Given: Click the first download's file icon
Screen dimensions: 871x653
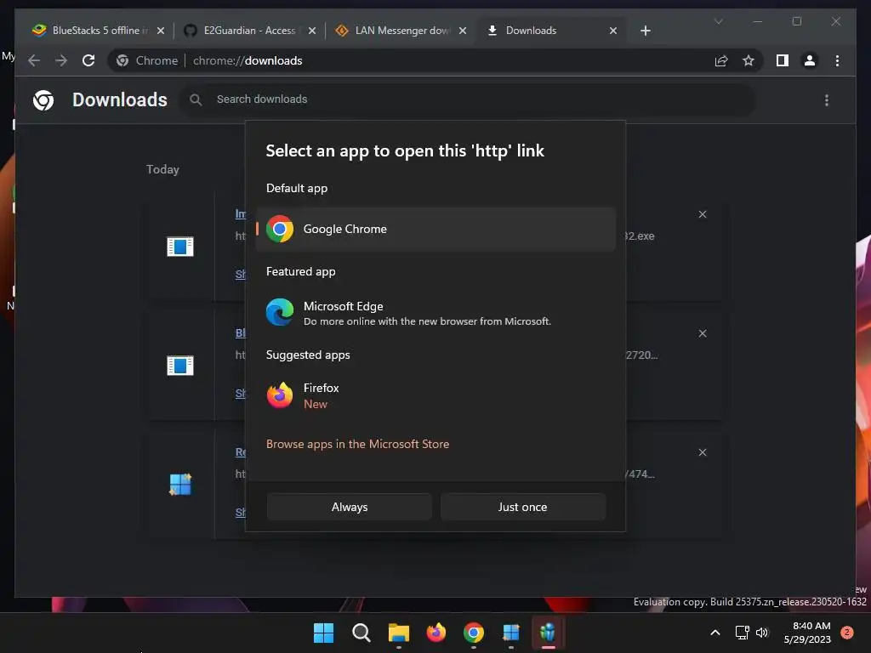Looking at the screenshot, I should 180,247.
